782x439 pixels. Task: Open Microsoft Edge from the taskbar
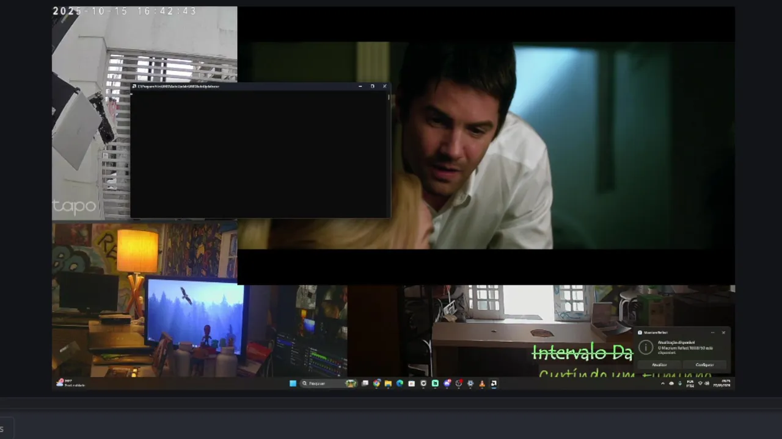point(400,384)
